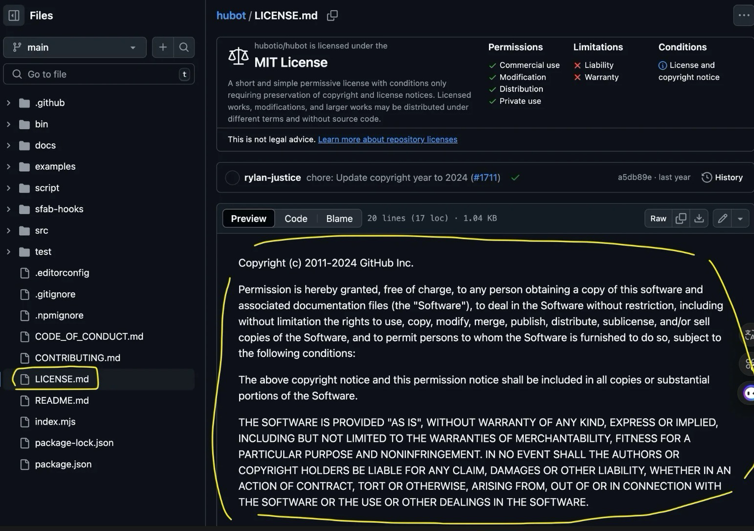This screenshot has width=754, height=531.
Task: Open CONTRIBUTING.md file
Action: pyautogui.click(x=78, y=358)
